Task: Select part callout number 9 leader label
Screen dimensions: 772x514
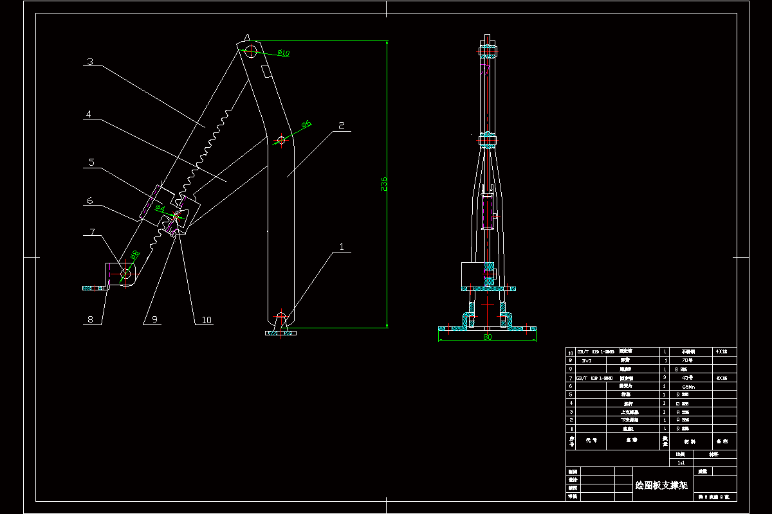Action: 154,319
